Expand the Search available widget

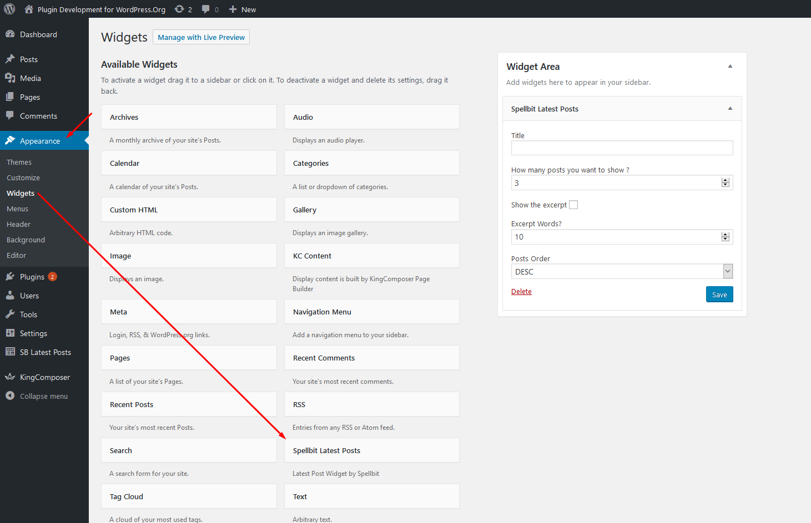point(189,450)
